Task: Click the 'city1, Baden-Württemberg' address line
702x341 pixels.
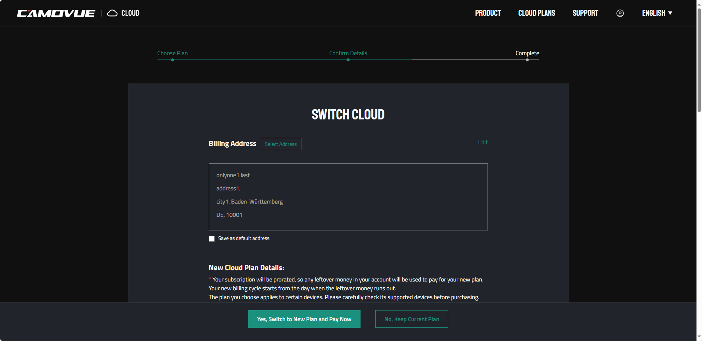Action: coord(249,202)
